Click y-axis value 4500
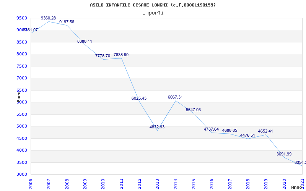 pyautogui.click(x=22, y=138)
